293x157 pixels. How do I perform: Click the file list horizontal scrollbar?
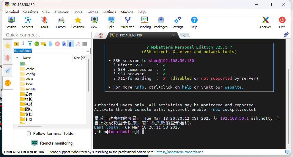click(x=29, y=126)
